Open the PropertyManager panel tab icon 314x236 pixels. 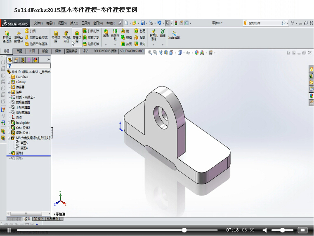pos(16,60)
